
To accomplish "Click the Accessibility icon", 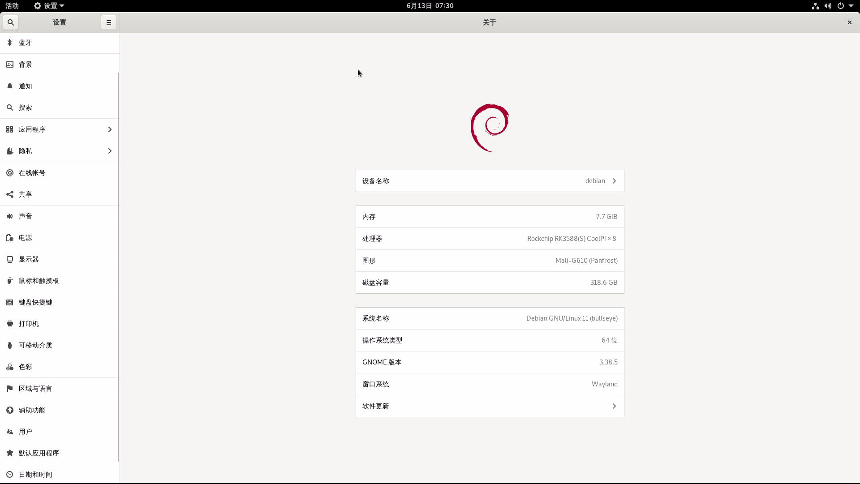I will [10, 410].
